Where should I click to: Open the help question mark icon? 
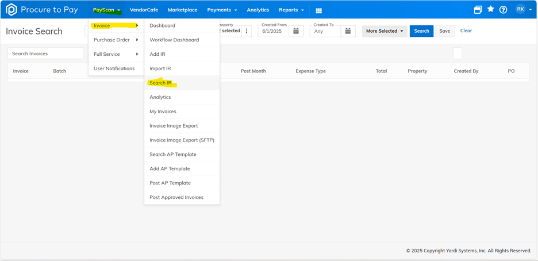coord(503,10)
